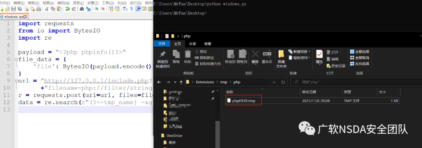The width and height of the screenshot is (422, 148).
Task: Open the 语言(L) menu in Notepad++
Action: tap(78, 3)
